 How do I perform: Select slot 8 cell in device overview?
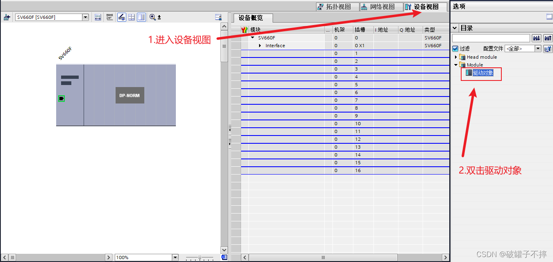click(363, 108)
